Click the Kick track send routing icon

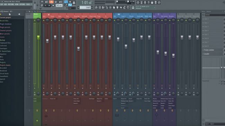pyautogui.click(x=46, y=110)
